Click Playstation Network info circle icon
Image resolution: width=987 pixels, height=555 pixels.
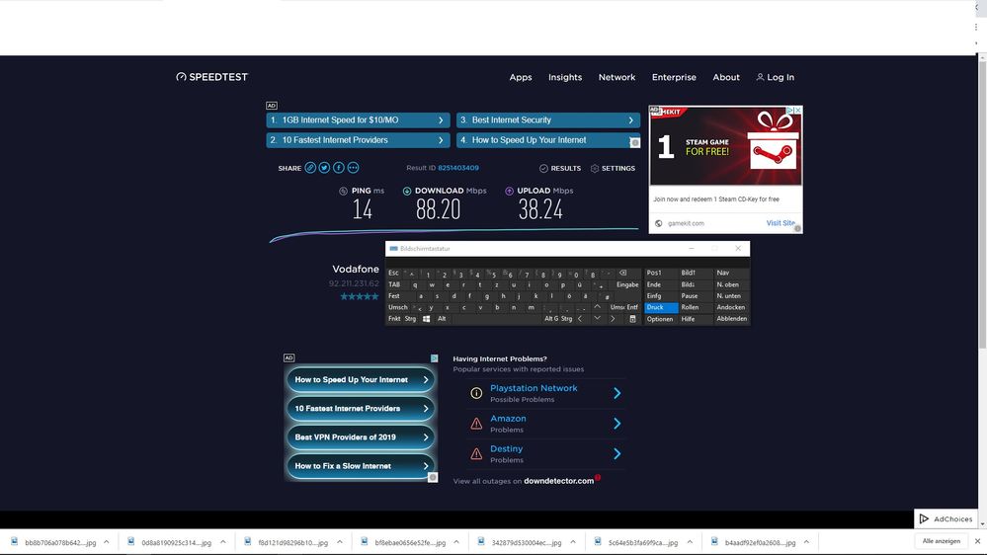476,393
